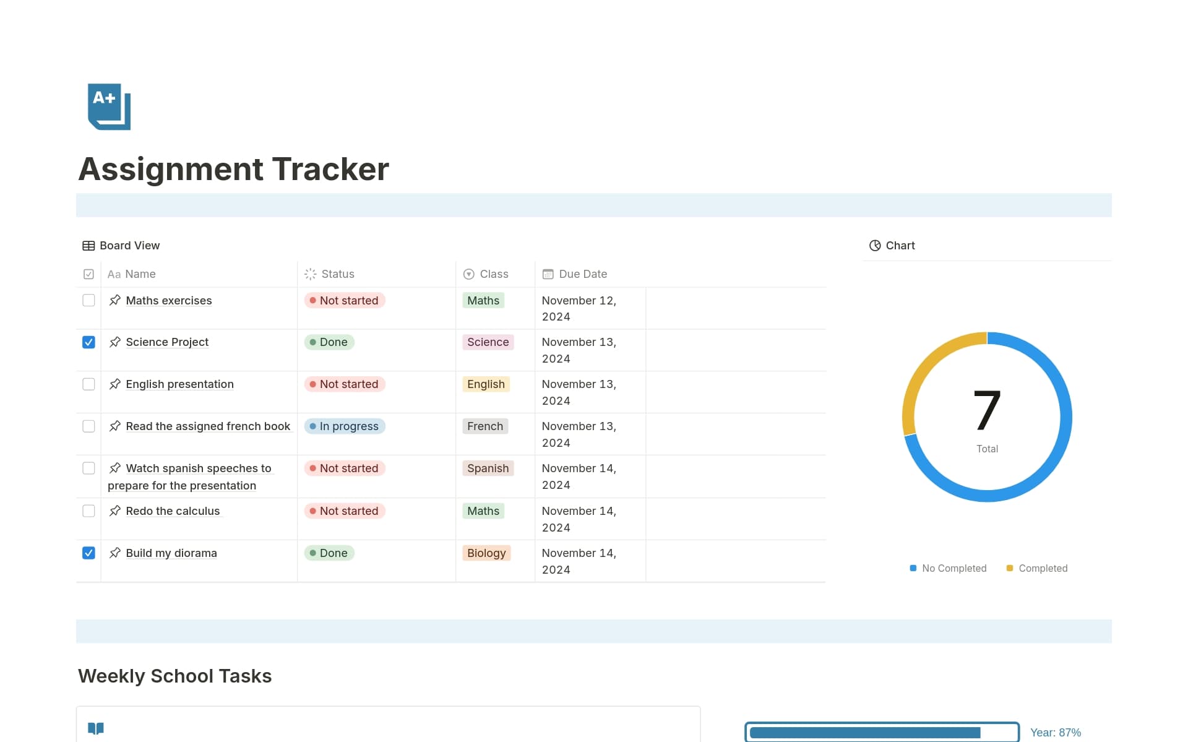This screenshot has height=742, width=1188.
Task: Open the Spanish class tag selector
Action: click(488, 468)
